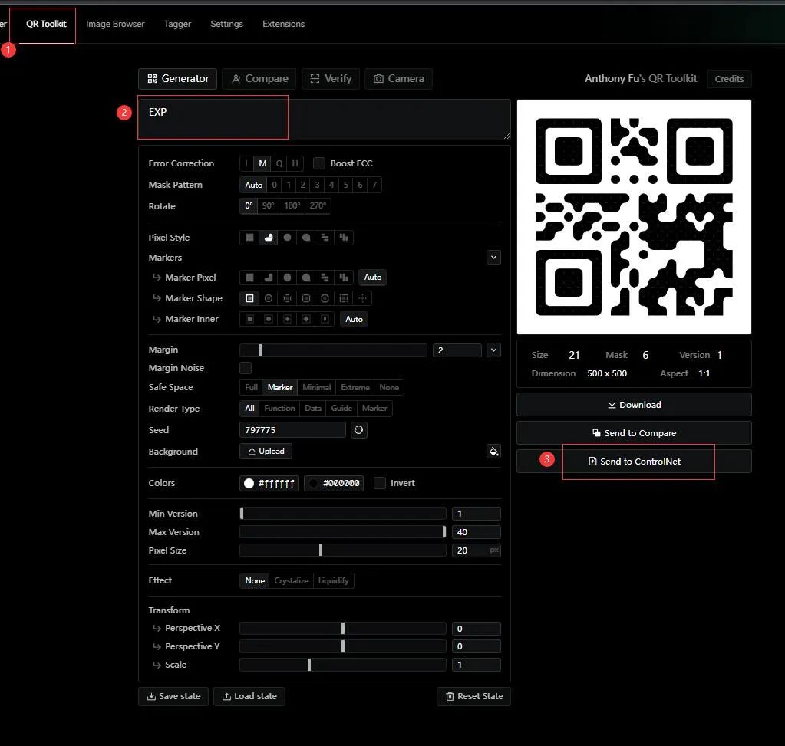The image size is (785, 746).
Task: Enable the Margin Noise checkbox
Action: click(x=246, y=368)
